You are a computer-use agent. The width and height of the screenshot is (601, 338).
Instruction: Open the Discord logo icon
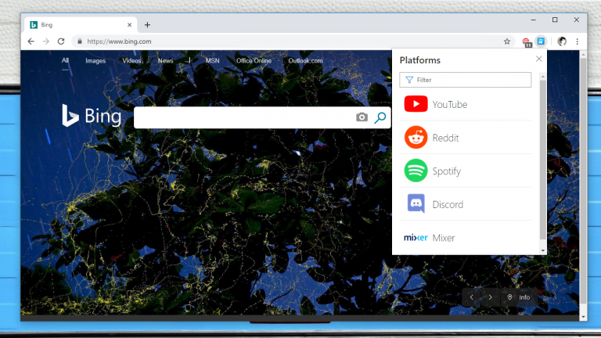pos(416,203)
